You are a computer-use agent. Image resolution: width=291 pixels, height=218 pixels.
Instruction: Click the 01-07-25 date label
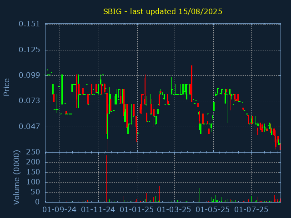click(x=251, y=210)
